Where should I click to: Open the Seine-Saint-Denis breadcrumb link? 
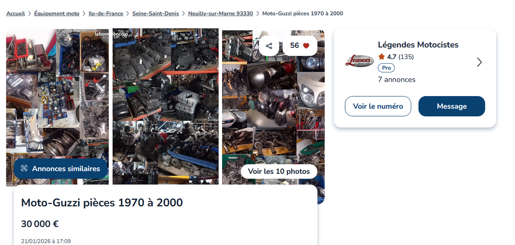click(x=156, y=13)
